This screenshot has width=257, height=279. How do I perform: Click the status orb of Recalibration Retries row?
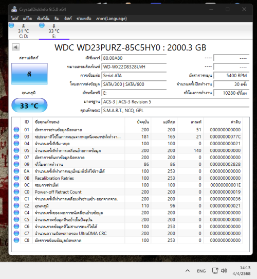(16, 178)
